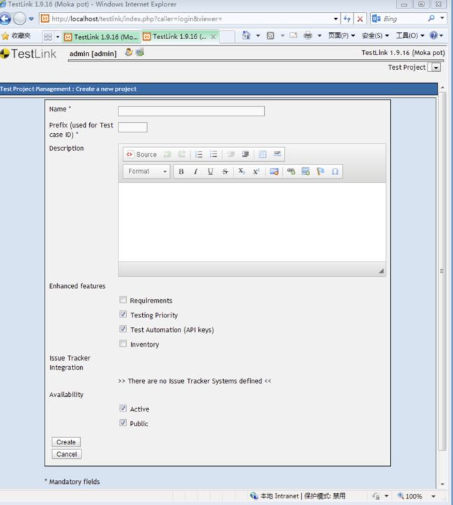Insert a horizontal line in the editor

tap(277, 154)
